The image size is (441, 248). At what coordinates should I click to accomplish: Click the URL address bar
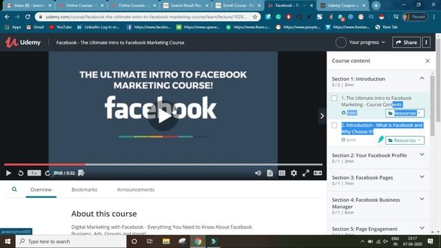146,17
